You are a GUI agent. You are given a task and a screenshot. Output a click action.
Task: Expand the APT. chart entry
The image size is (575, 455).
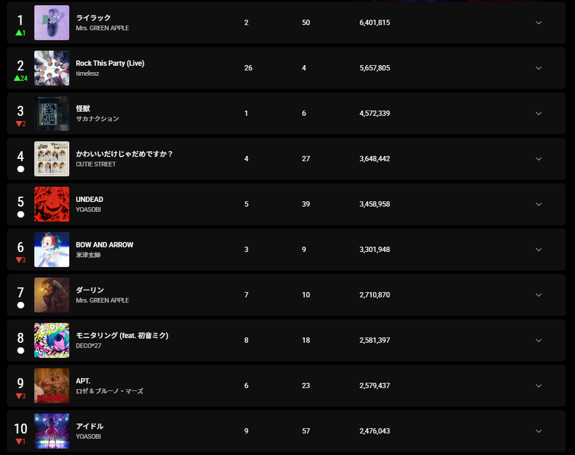click(538, 386)
